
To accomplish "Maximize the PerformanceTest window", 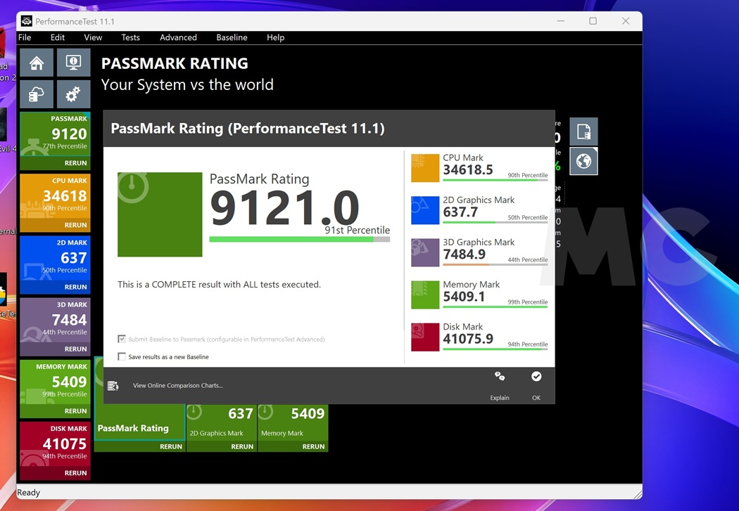I will click(x=593, y=21).
